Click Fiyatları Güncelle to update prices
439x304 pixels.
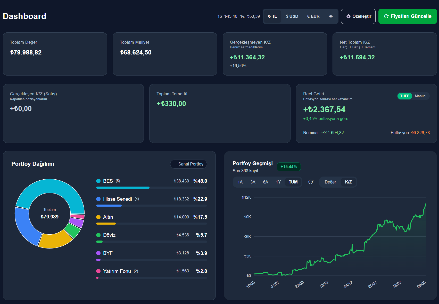tap(408, 16)
